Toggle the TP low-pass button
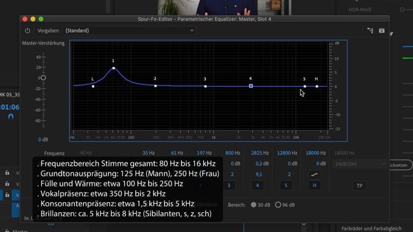The width and height of the screenshot is (413, 232). pos(360,186)
